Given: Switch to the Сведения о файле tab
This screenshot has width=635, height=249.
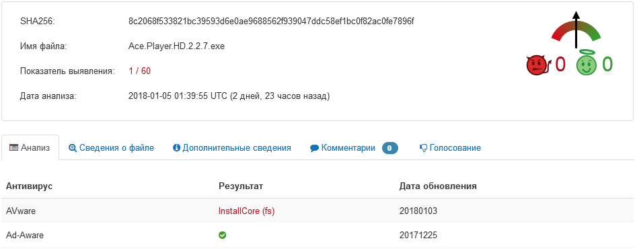Looking at the screenshot, I should (112, 148).
